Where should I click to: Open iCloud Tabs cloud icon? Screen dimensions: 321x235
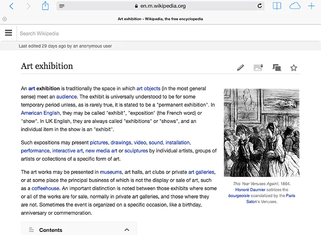295,6
